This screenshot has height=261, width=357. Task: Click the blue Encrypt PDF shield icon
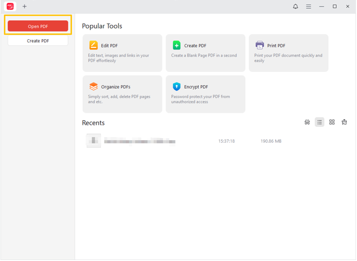click(x=176, y=87)
